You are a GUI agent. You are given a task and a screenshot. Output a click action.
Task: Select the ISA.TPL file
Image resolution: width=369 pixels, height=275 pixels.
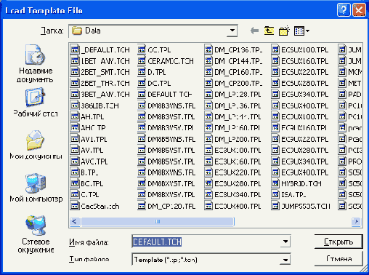[x=288, y=195]
